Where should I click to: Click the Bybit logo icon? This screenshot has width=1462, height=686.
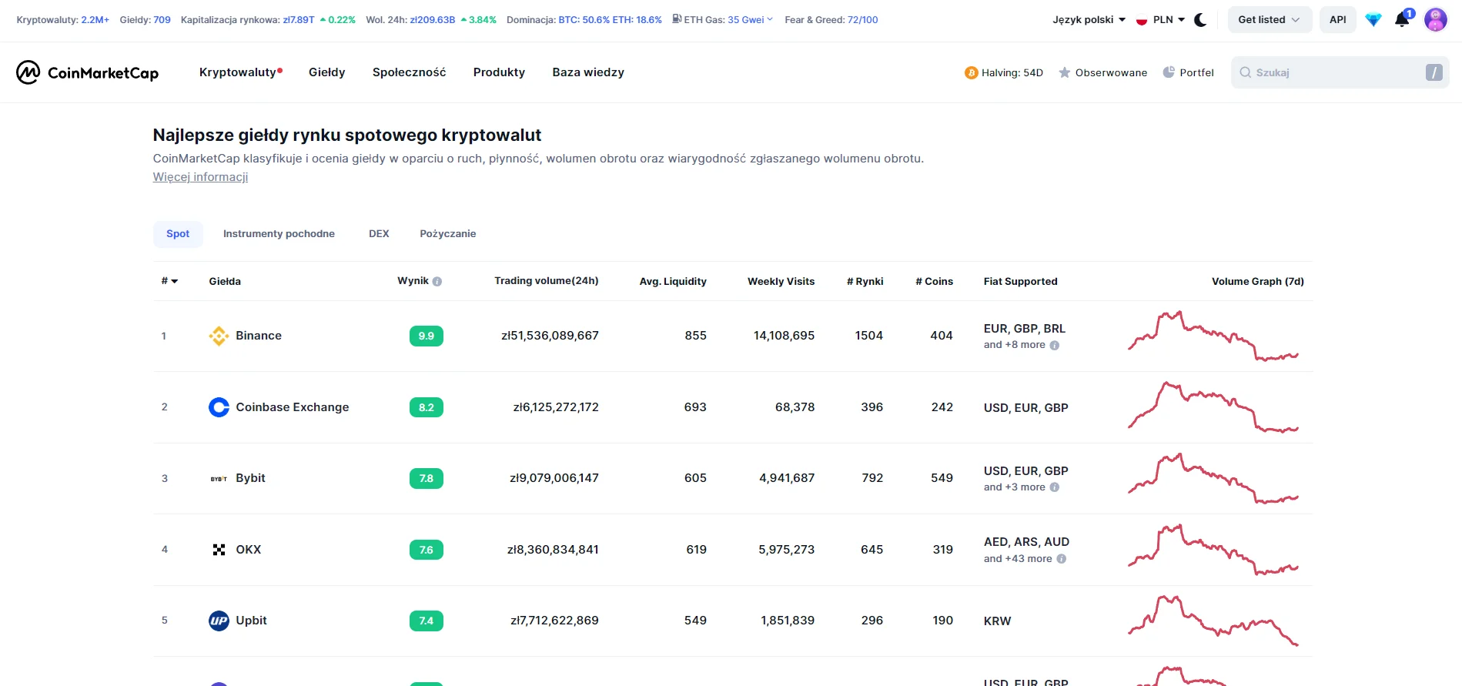pos(219,478)
